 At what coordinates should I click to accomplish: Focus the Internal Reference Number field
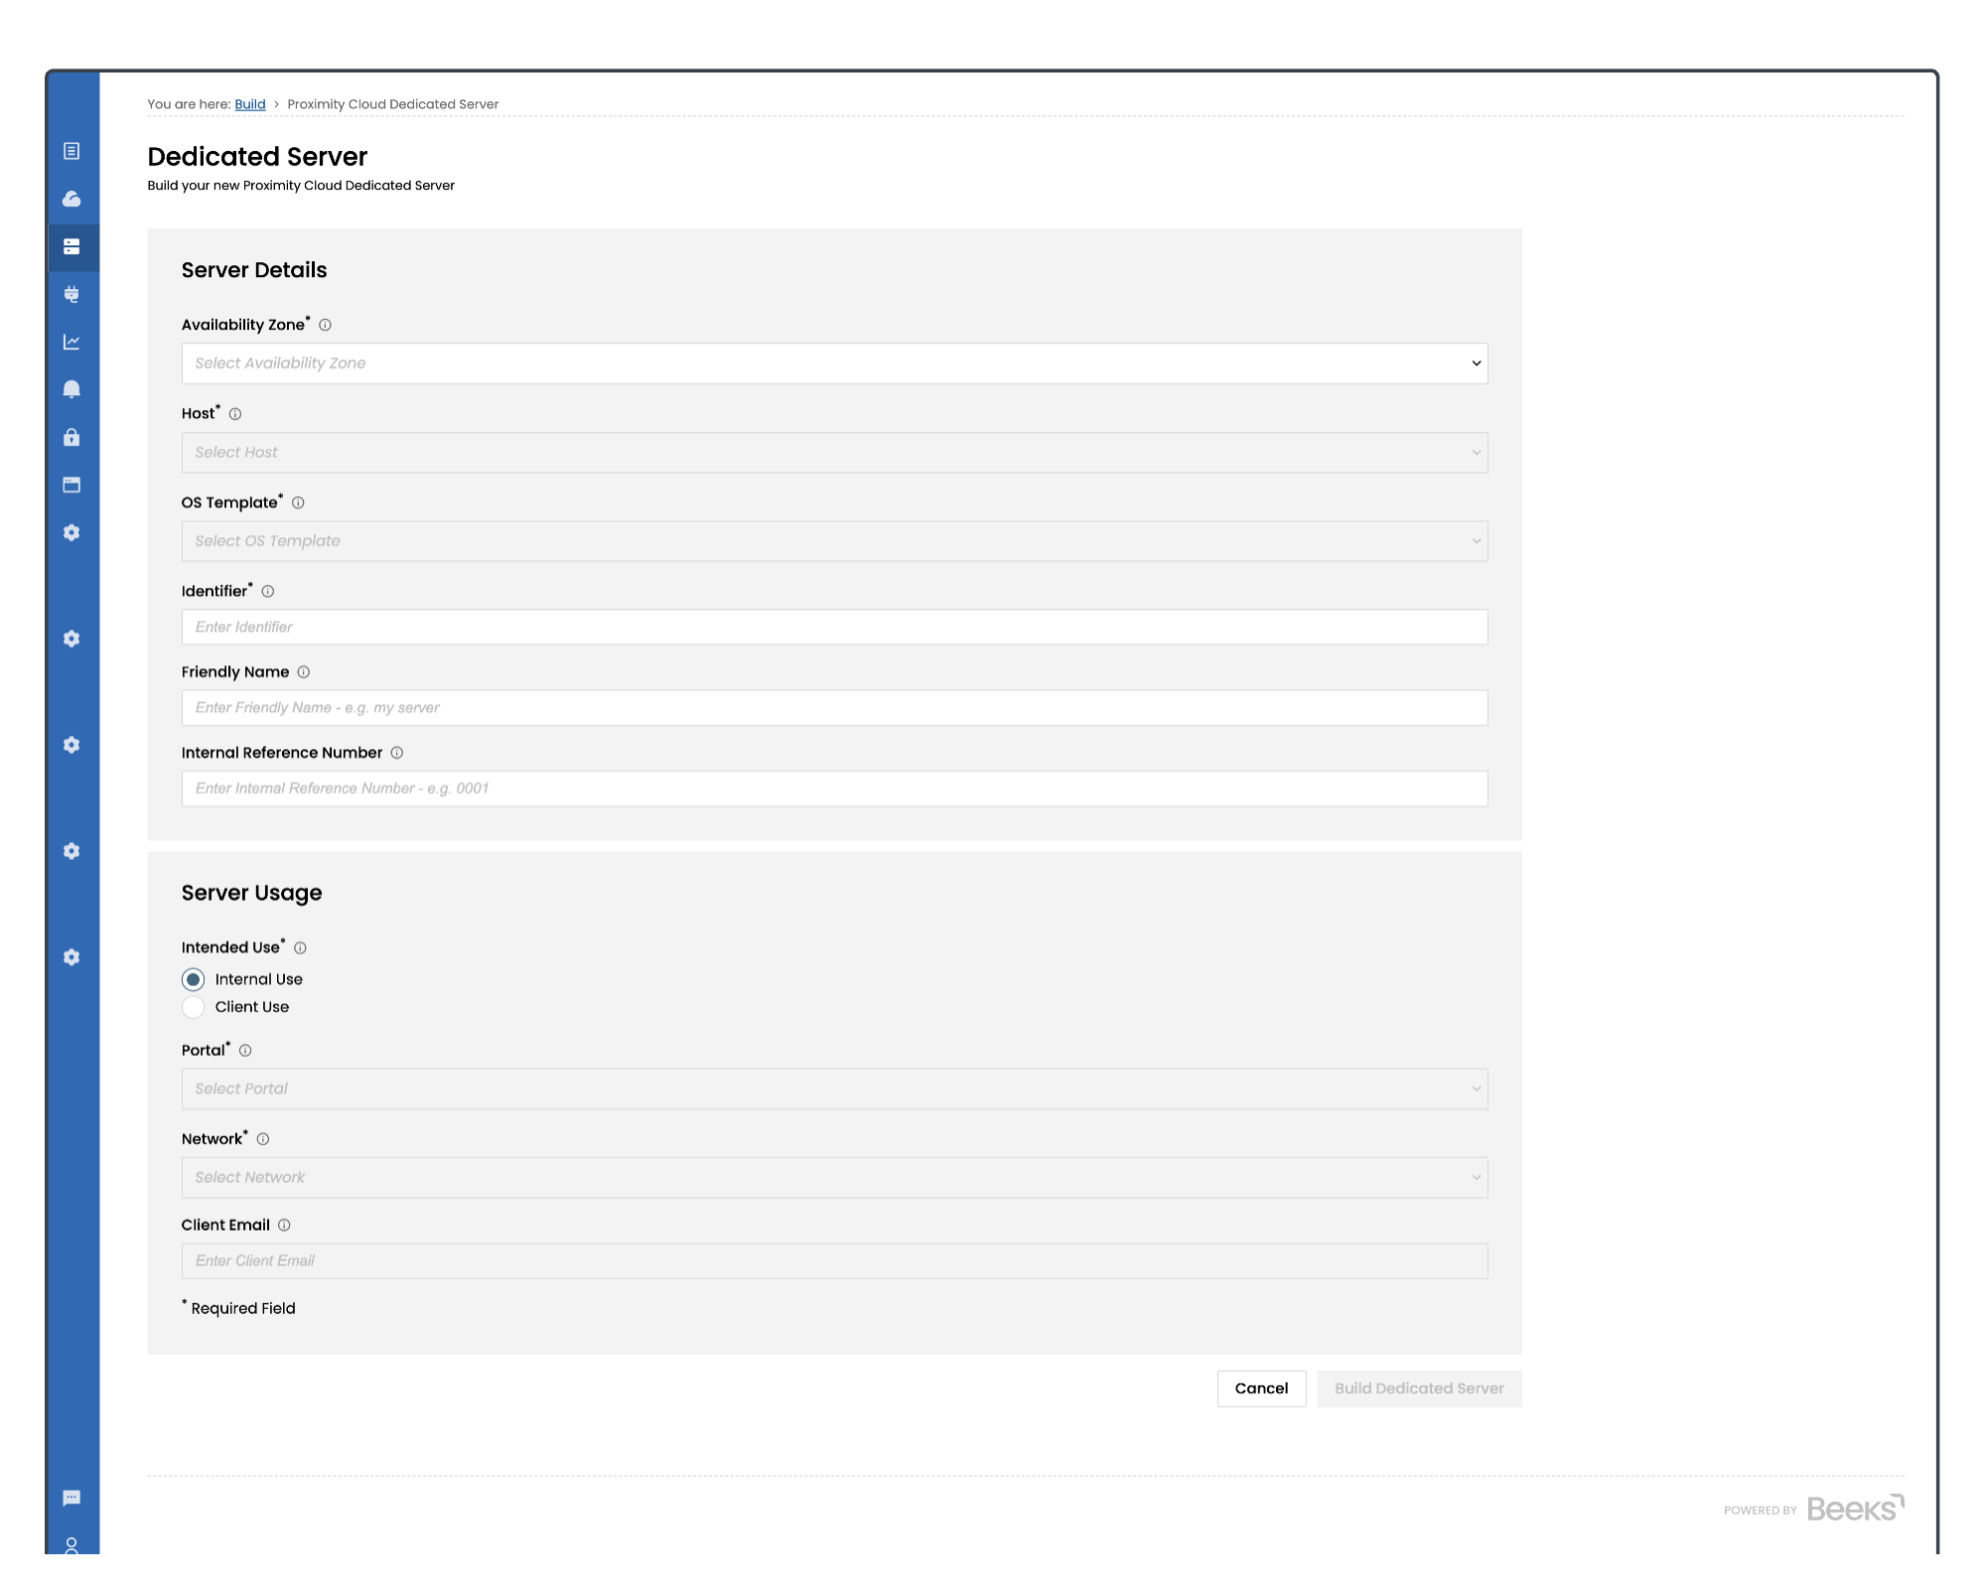coord(834,789)
